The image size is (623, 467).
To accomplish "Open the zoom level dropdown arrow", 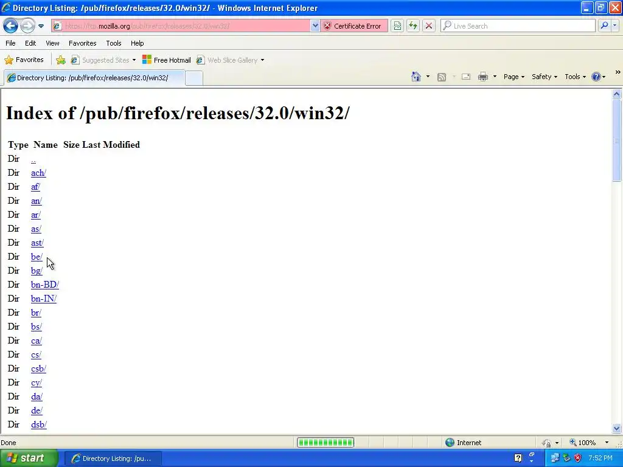I will 607,443.
